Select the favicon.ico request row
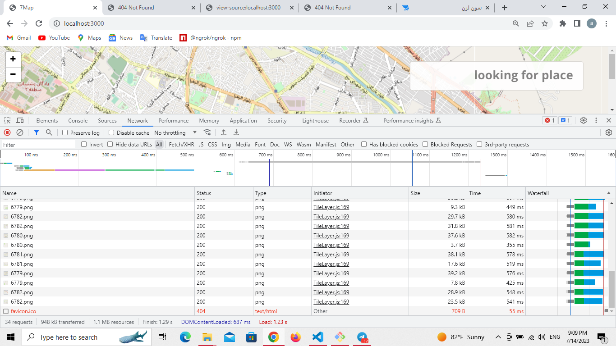Viewport: 616px width, 346px height. 304,311
